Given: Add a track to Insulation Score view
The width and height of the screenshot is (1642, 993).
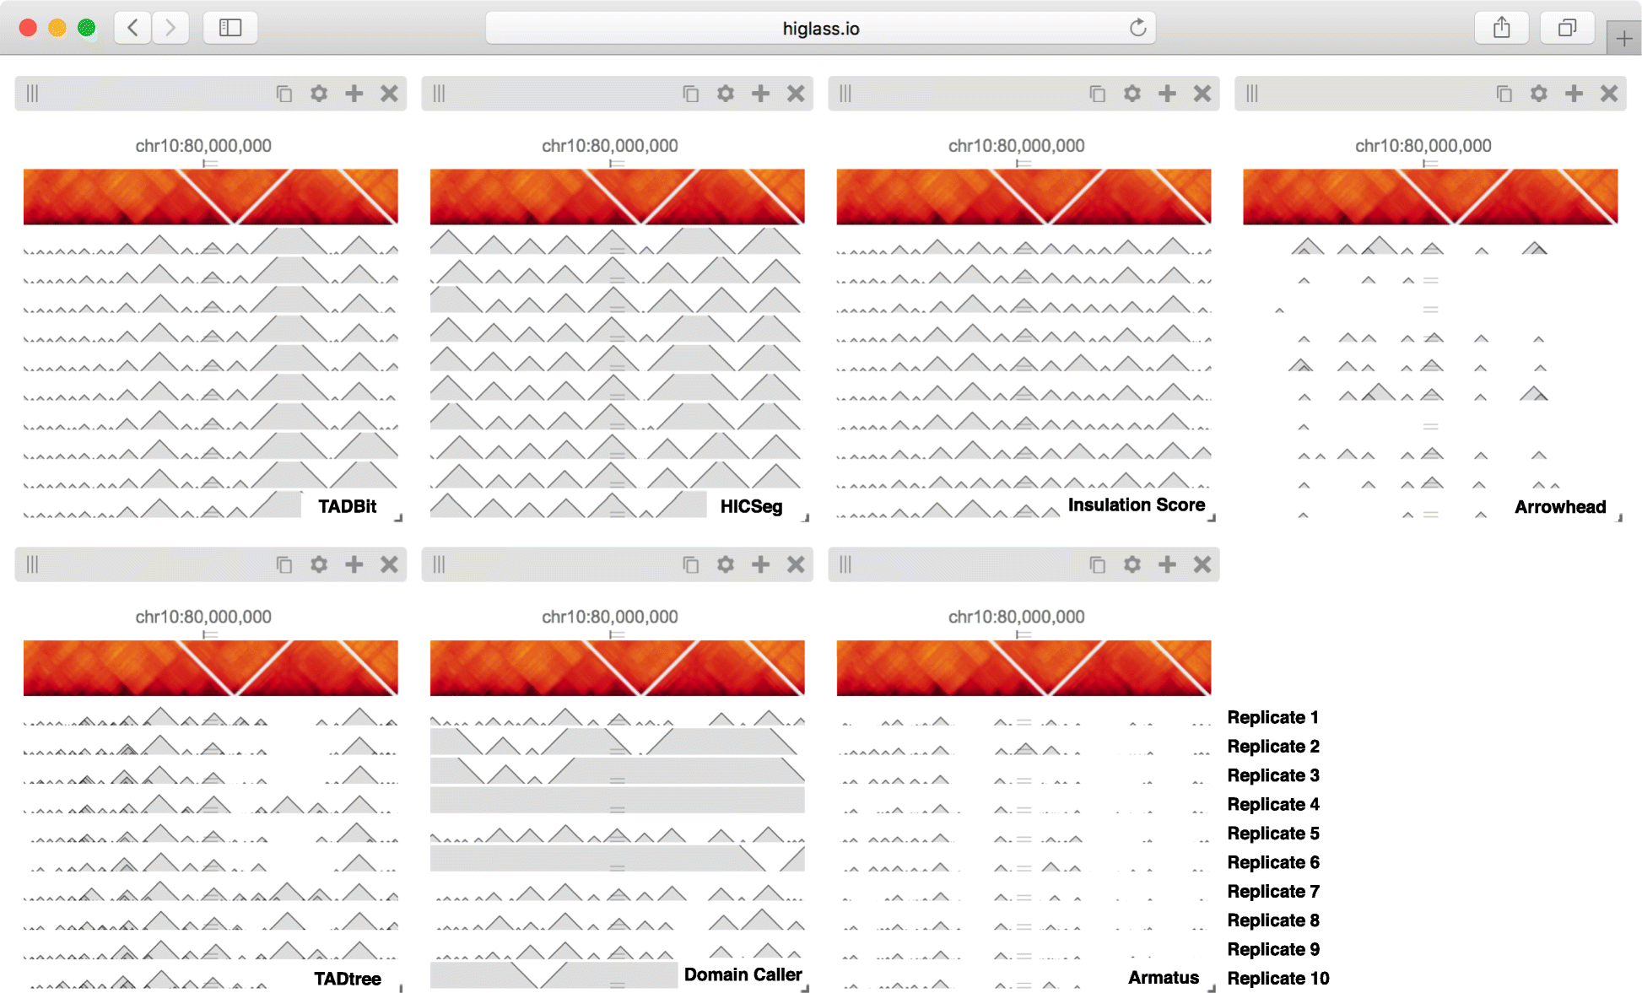Looking at the screenshot, I should [x=1168, y=94].
